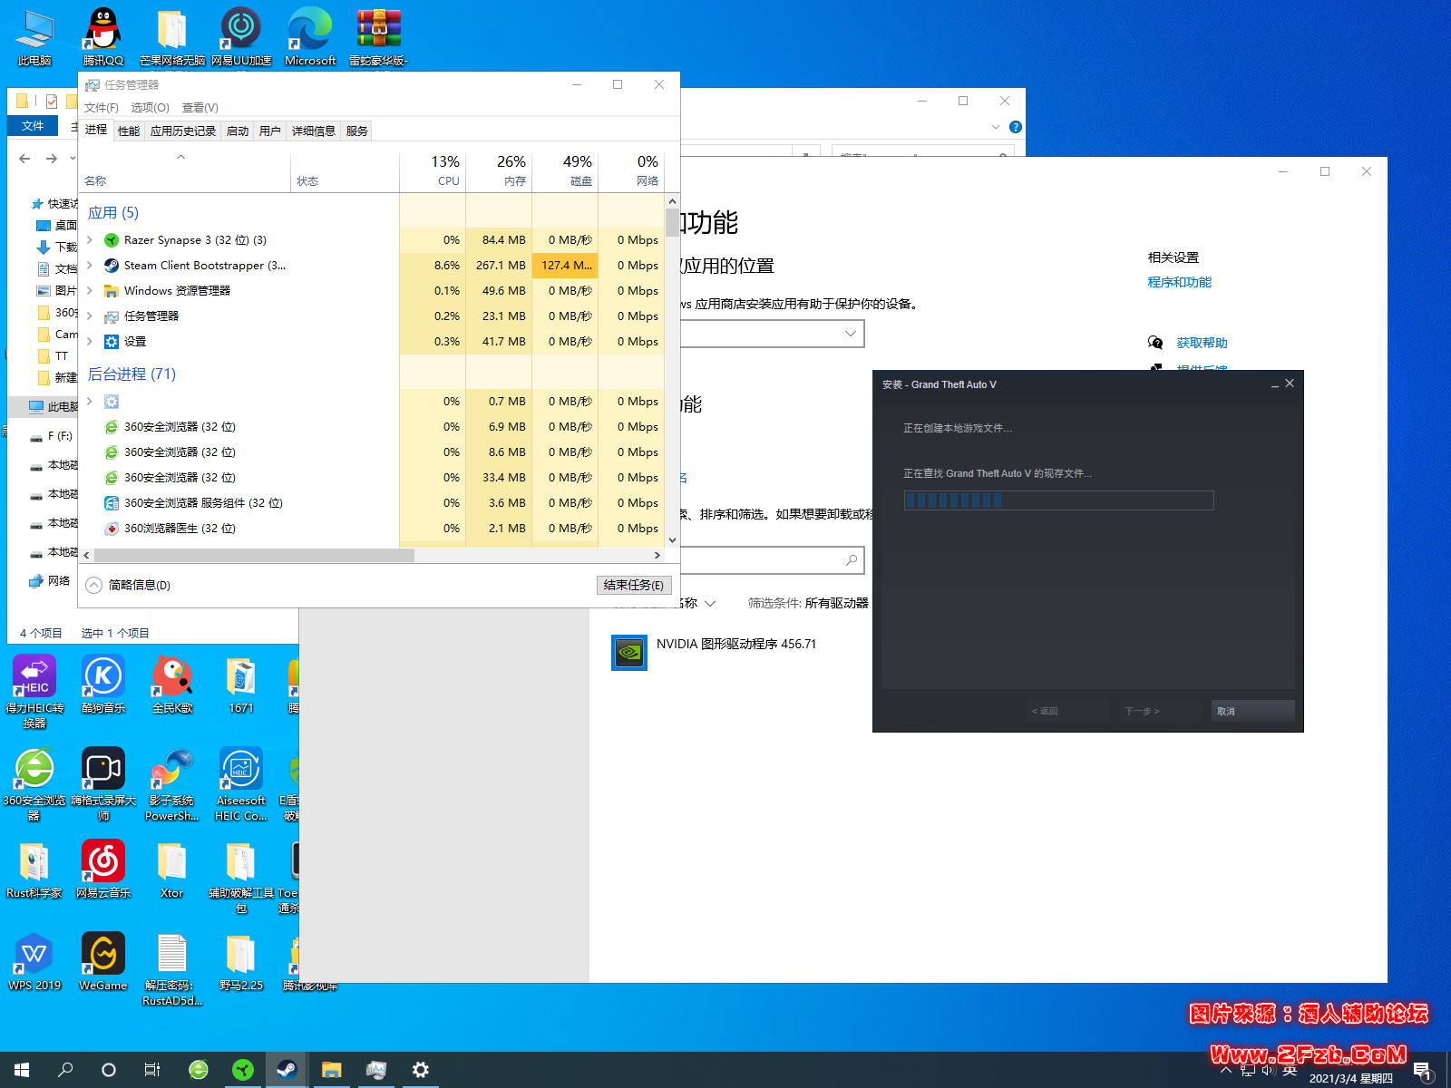
Task: Click clock date 2021/3/4 in tray
Action: click(1350, 1078)
